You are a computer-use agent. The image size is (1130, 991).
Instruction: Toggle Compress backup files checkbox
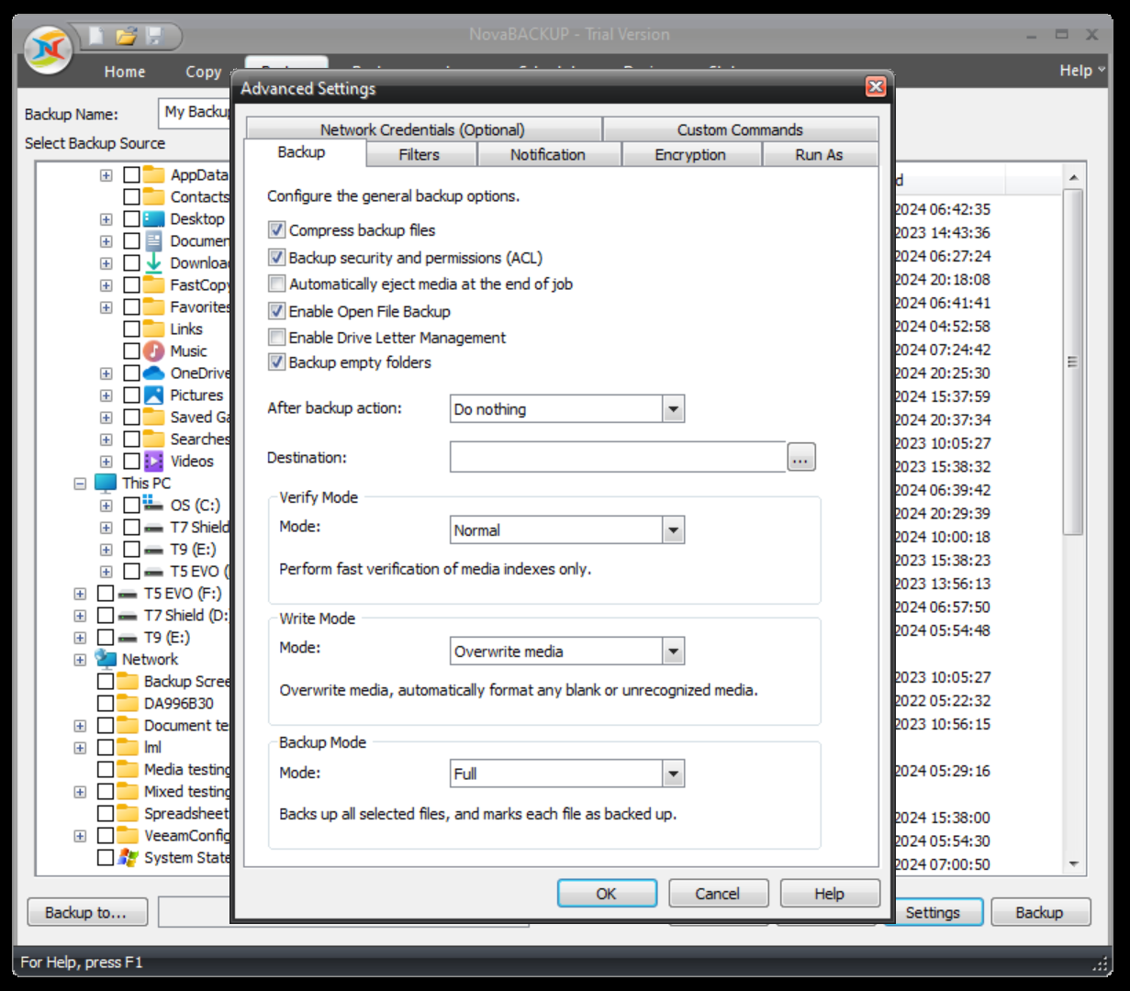tap(276, 229)
